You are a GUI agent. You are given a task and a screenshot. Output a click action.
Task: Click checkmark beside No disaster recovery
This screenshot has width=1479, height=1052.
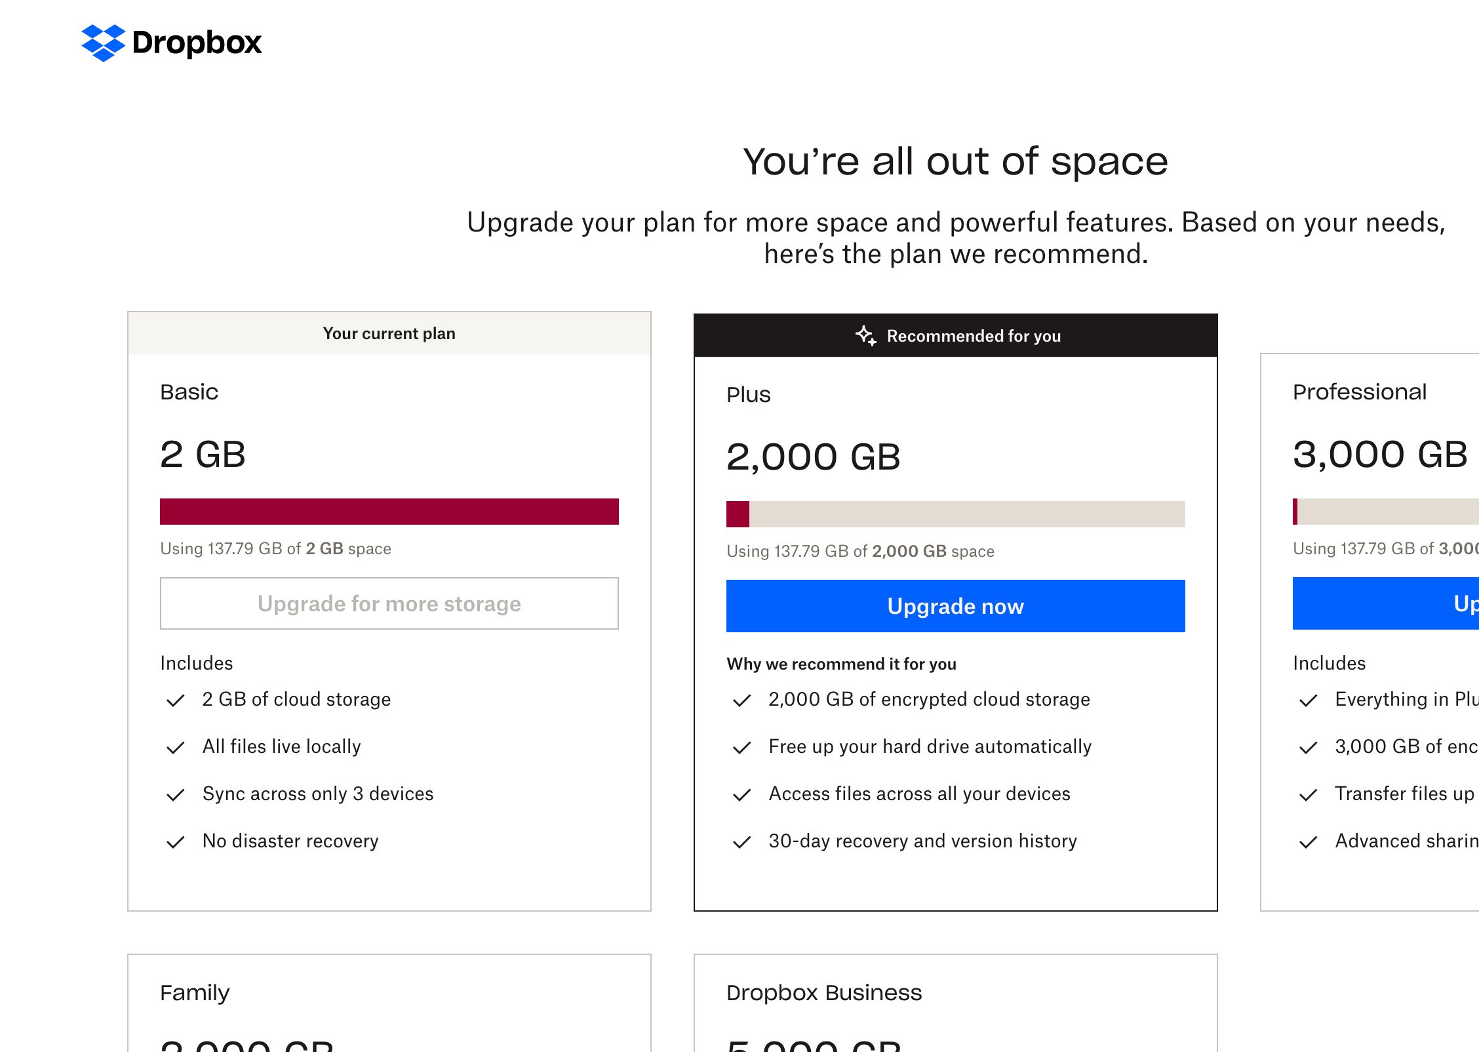click(176, 842)
